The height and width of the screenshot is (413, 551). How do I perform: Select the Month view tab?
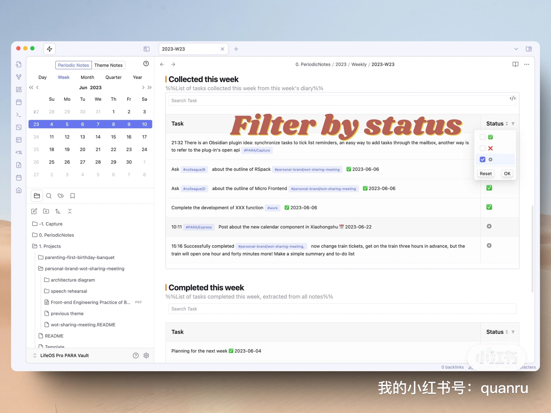coord(87,77)
